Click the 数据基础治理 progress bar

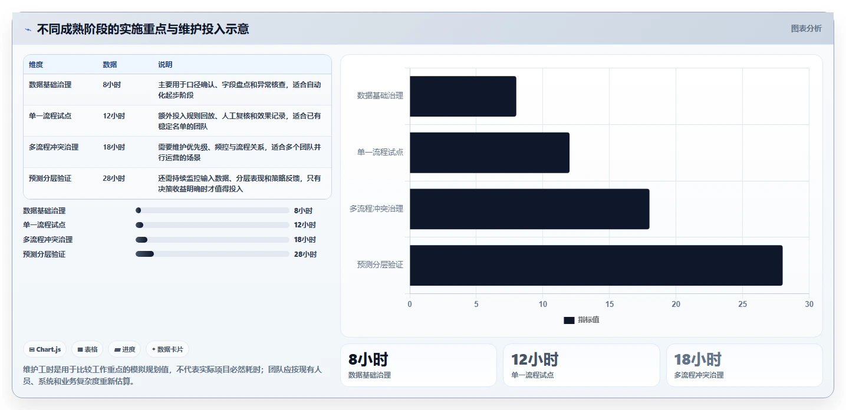(x=212, y=210)
